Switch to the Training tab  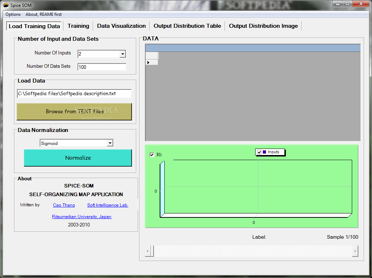tap(78, 26)
